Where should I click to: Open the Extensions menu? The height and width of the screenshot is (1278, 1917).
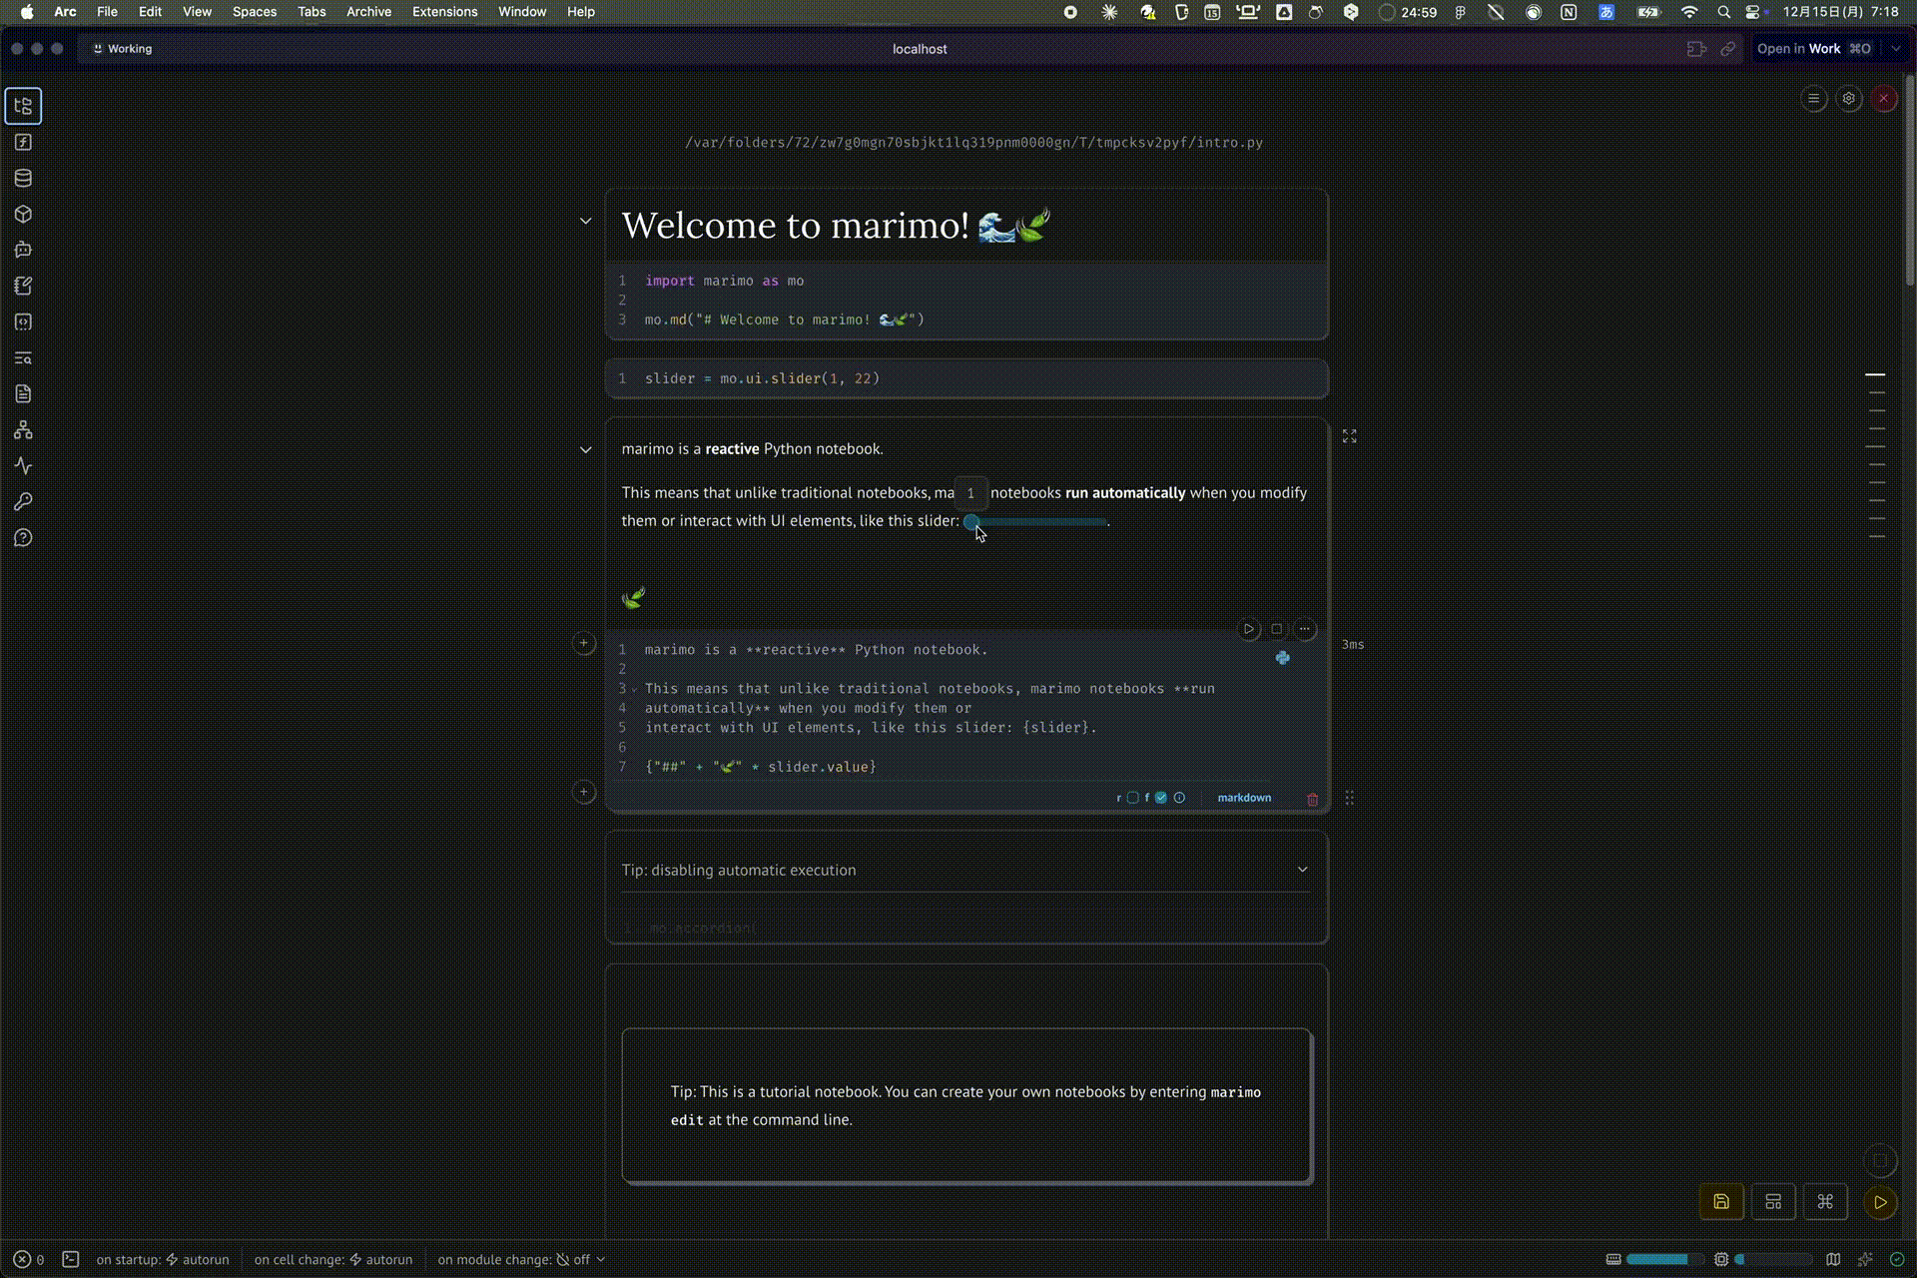pos(444,12)
